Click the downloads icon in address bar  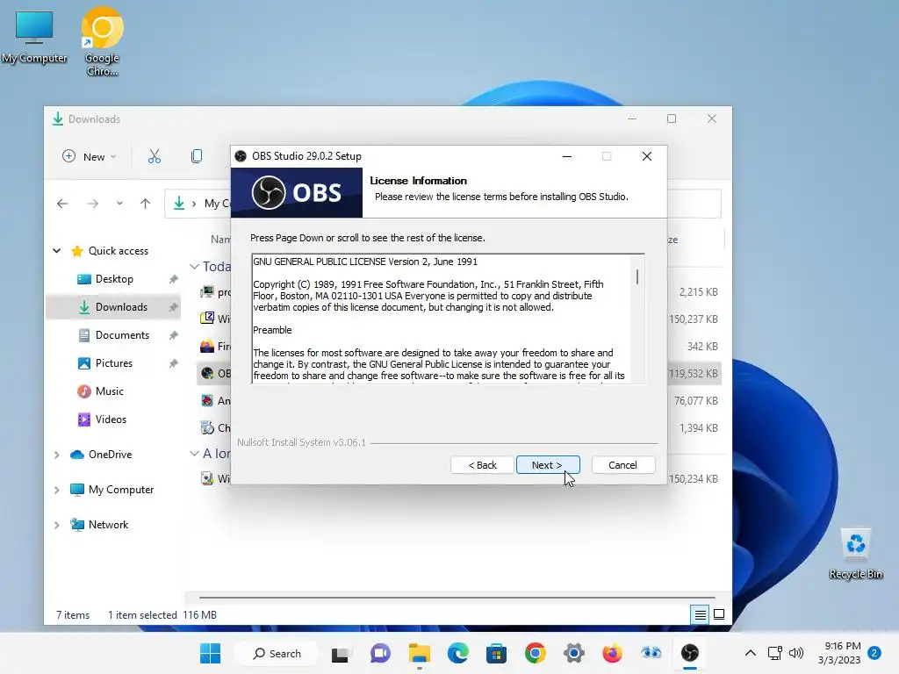click(179, 204)
